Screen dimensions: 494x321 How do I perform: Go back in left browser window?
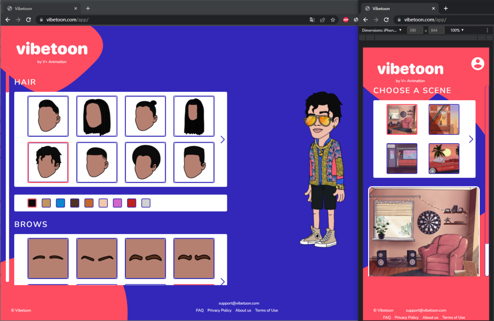click(x=8, y=20)
